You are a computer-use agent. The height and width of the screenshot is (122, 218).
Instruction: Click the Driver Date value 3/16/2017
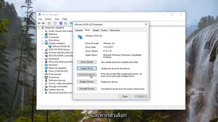point(108,47)
